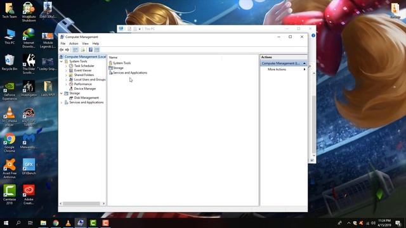Open Task View on the taskbar
406x228 pixels.
[30, 223]
